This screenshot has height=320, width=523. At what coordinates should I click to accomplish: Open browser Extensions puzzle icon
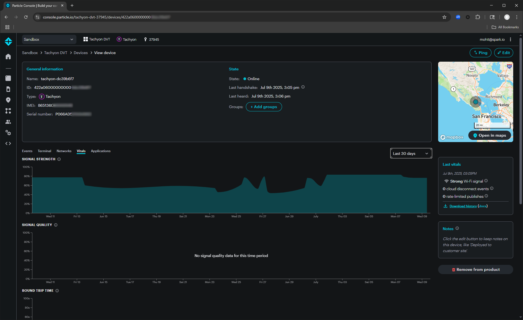(x=478, y=17)
